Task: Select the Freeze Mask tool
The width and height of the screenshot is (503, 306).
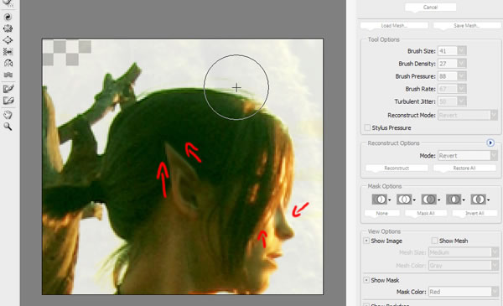Action: (x=8, y=89)
